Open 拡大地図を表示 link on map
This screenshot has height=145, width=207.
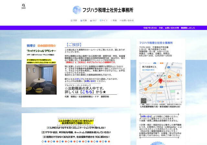point(148,70)
